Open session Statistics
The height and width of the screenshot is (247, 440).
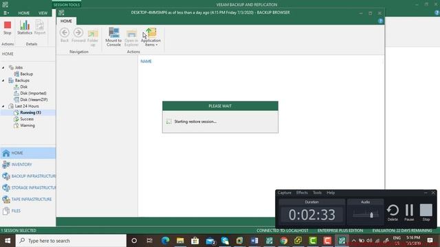tap(25, 27)
